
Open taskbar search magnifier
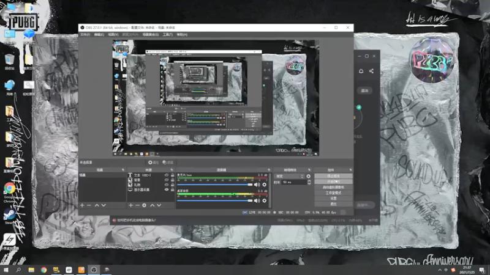click(x=18, y=269)
